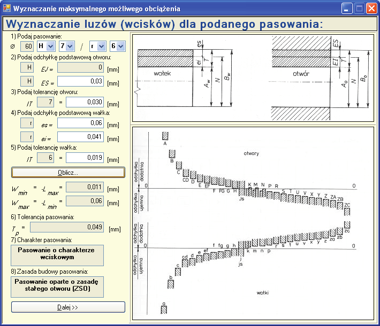Click 'Pasowanie oparte o zasadę stałego otworu' box
This screenshot has height=326, width=380.
tap(57, 287)
